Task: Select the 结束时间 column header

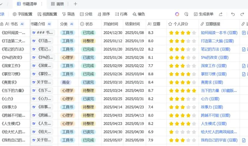Action: [x=134, y=24]
